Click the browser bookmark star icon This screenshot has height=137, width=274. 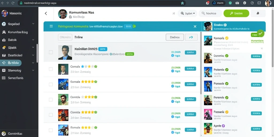point(182,3)
